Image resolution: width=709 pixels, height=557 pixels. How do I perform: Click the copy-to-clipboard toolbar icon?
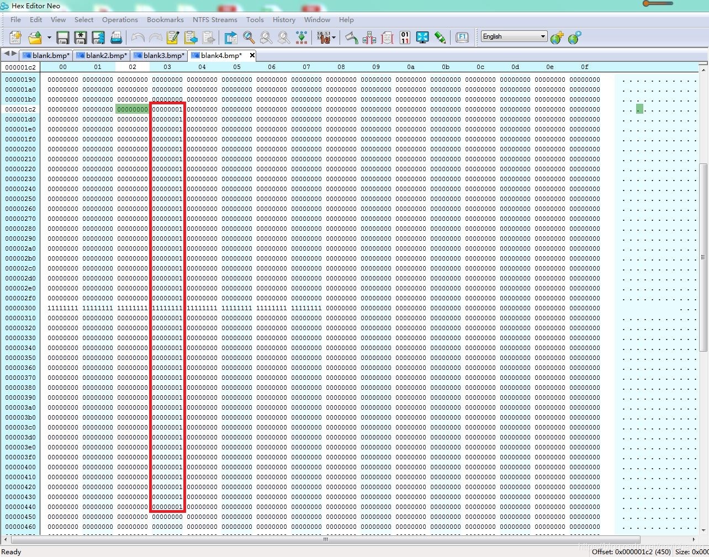(191, 38)
